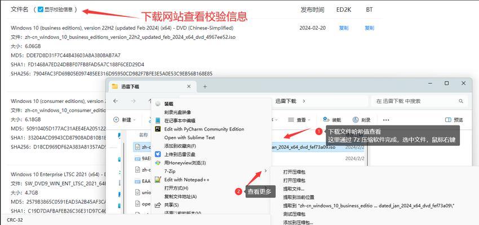Viewport: 479px width, 225px height.
Task: Select the Windows 10 consumer editions title
Action: click(x=58, y=101)
